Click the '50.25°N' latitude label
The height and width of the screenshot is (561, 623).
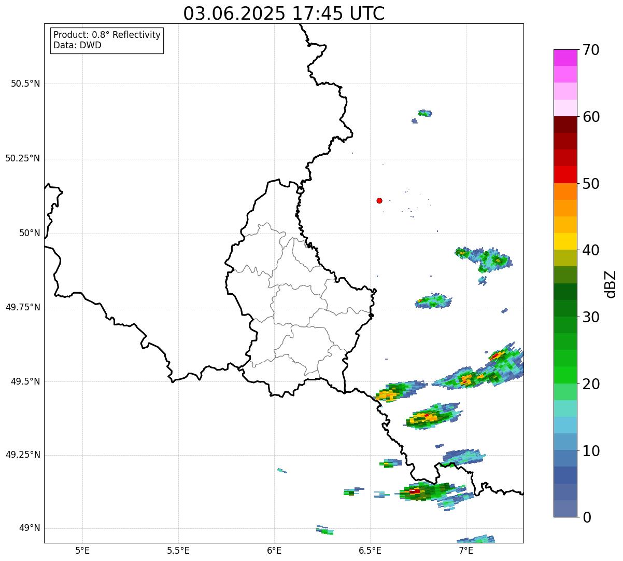23,158
